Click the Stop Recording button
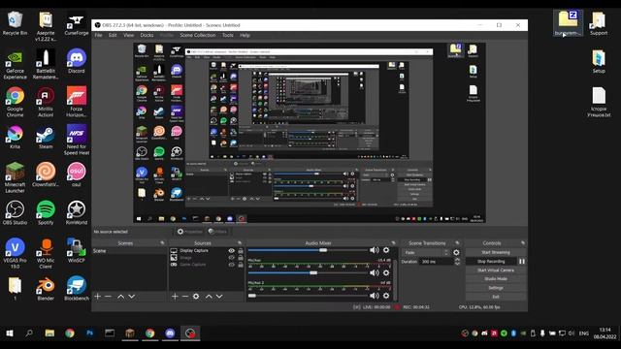The width and height of the screenshot is (621, 349). point(491,261)
